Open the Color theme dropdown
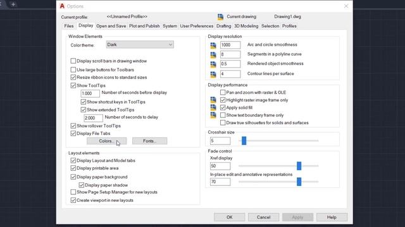The width and height of the screenshot is (405, 227). coord(140,45)
